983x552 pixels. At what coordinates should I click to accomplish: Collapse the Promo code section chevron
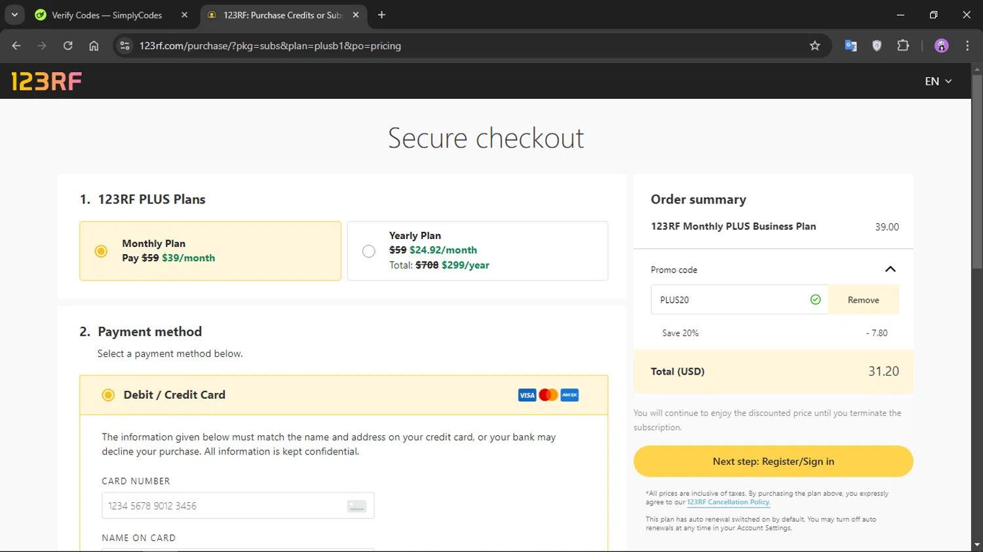[x=890, y=269]
